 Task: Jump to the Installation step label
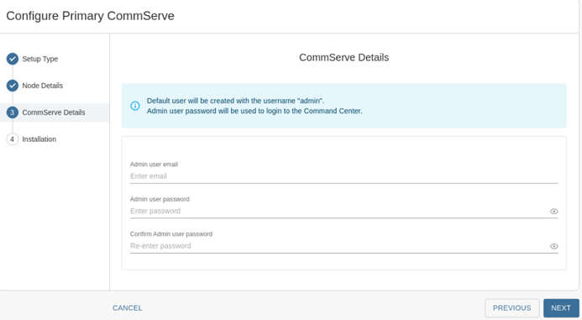39,139
